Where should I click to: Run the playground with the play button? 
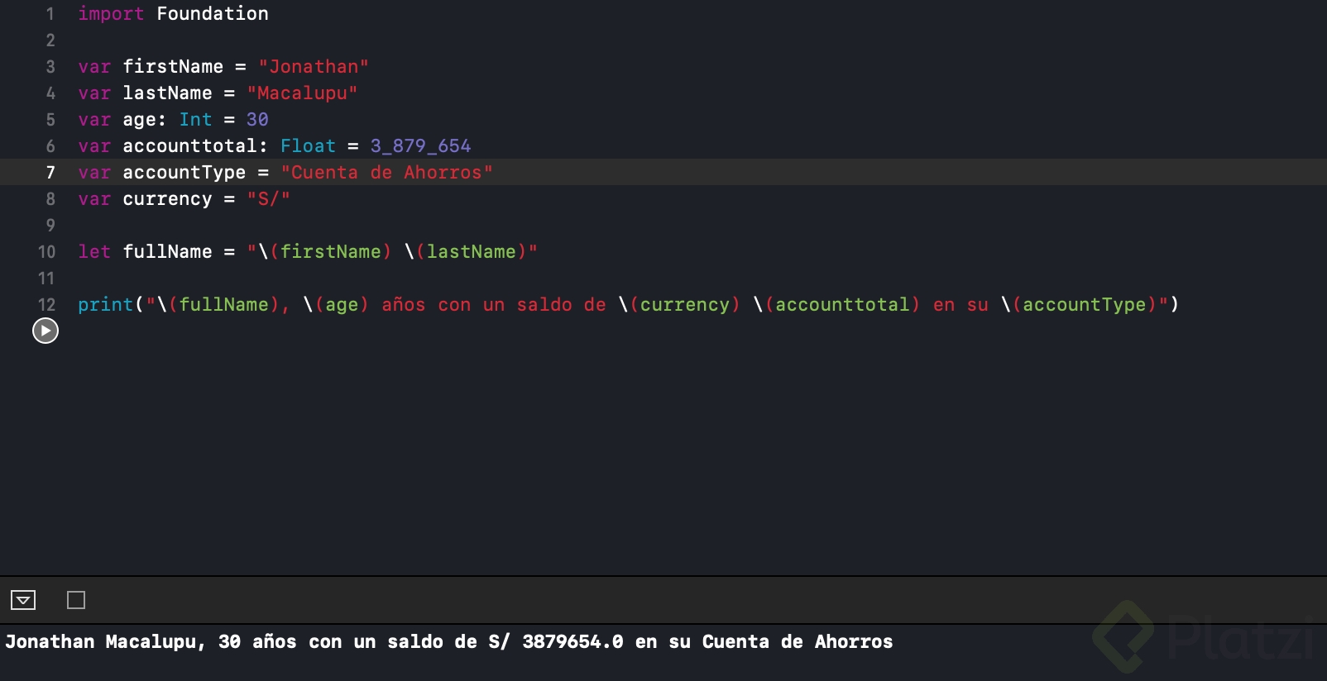click(x=46, y=331)
